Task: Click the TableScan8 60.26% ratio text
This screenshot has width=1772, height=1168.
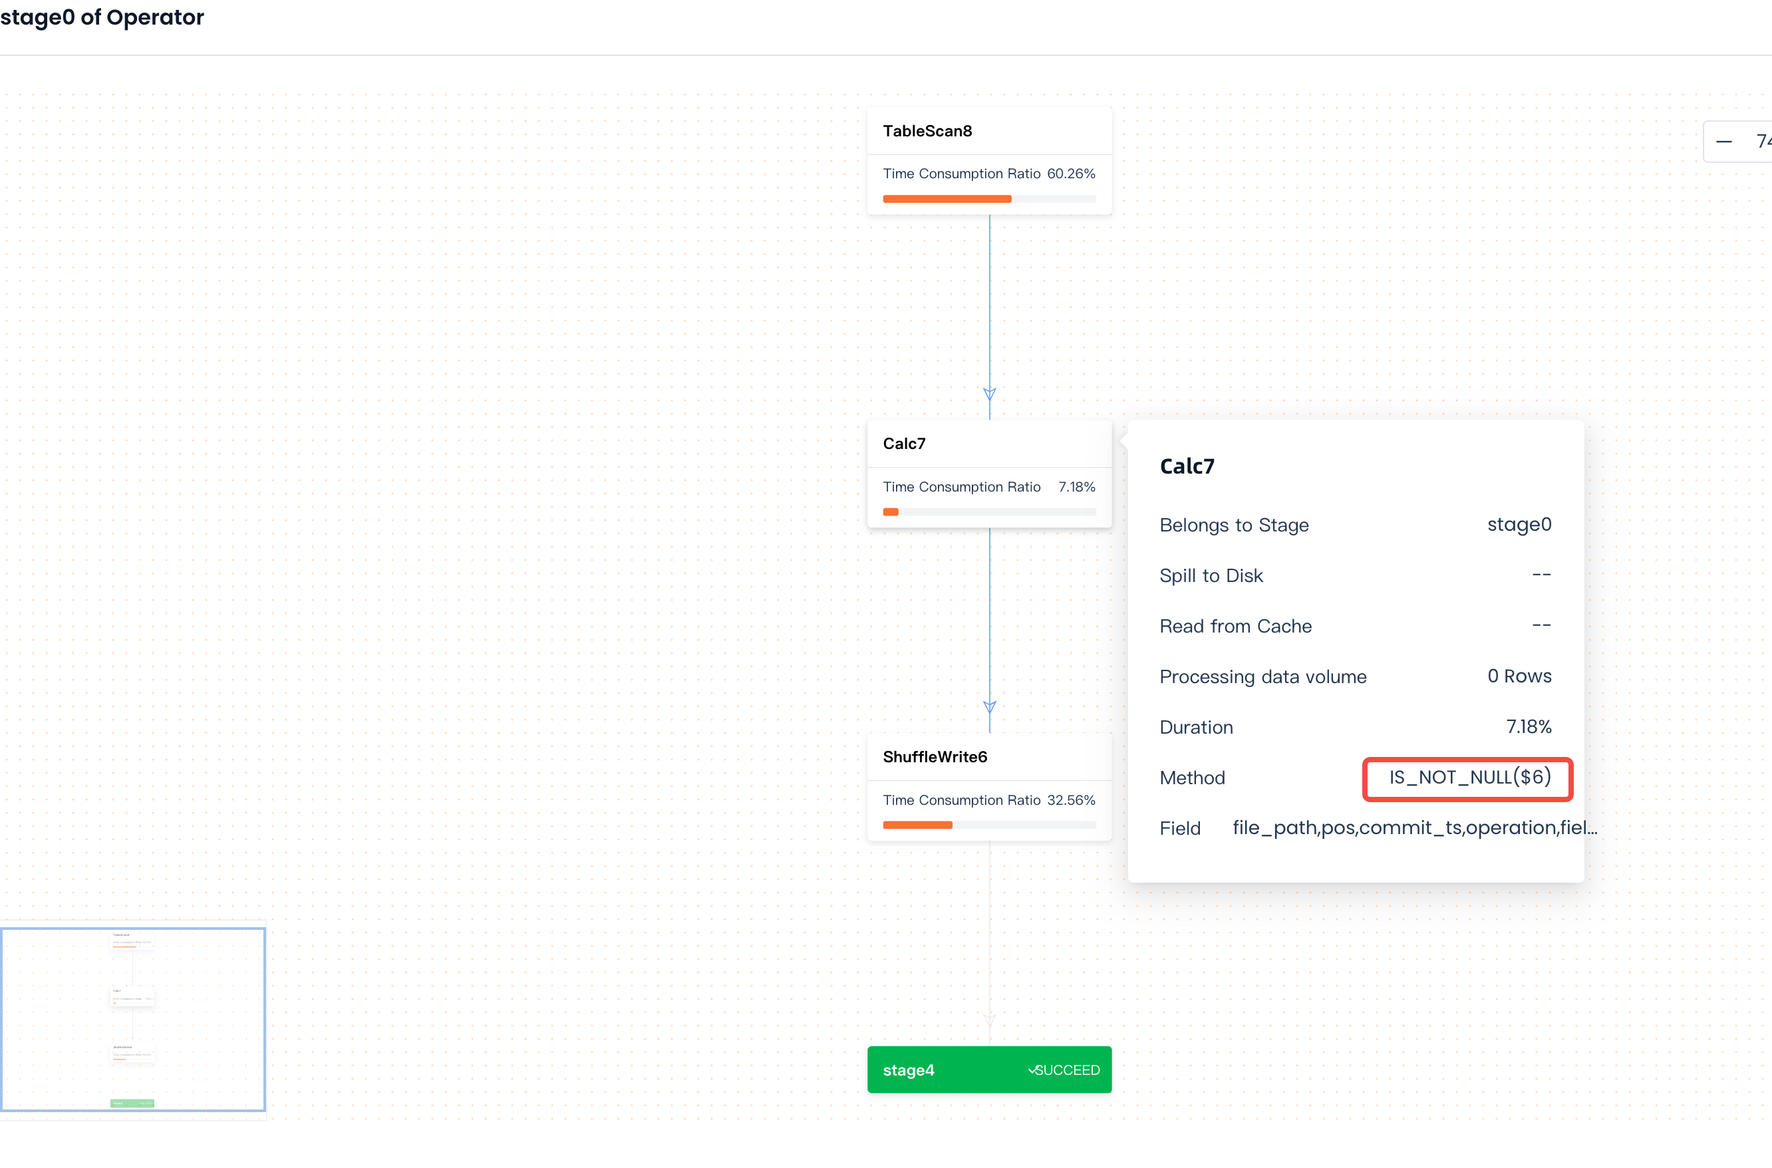Action: (1070, 174)
